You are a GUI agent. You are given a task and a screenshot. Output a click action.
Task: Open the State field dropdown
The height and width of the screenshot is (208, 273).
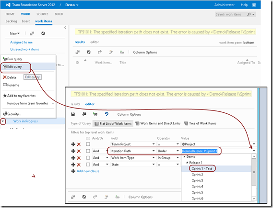pos(154,164)
